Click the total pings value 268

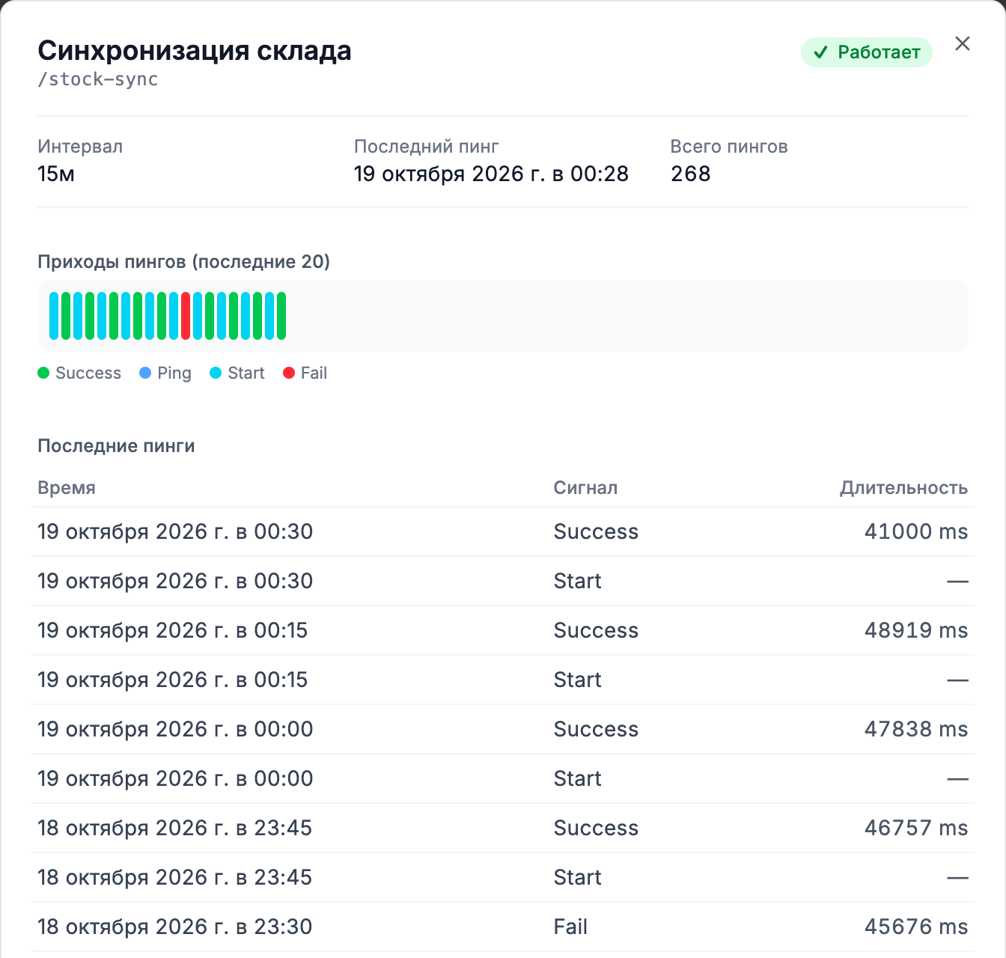(691, 174)
